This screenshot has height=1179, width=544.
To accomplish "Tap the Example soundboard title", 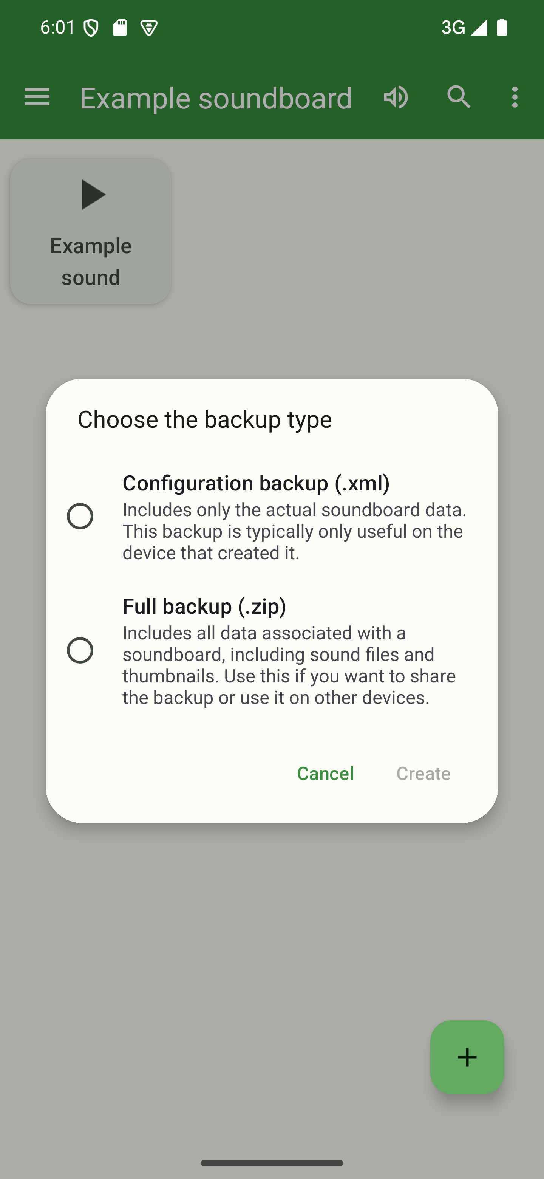I will click(215, 98).
